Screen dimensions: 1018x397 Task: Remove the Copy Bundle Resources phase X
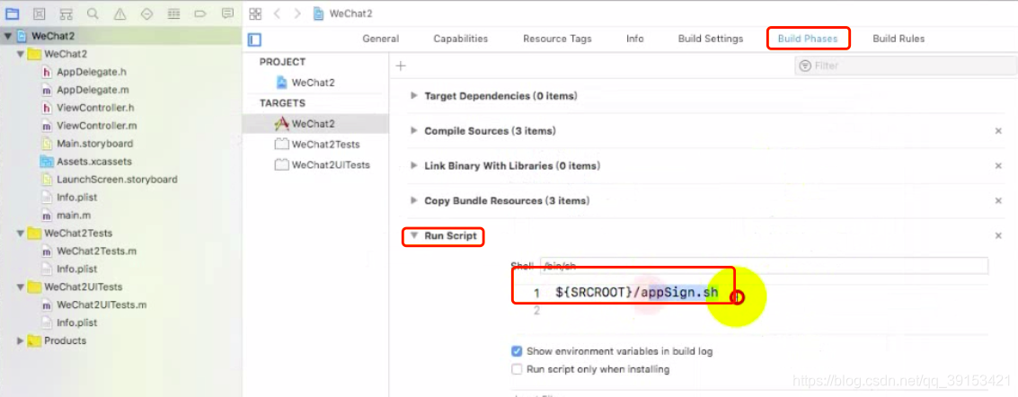[998, 201]
